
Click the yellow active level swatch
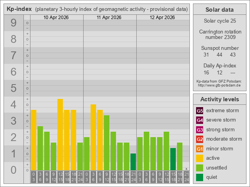(200, 158)
